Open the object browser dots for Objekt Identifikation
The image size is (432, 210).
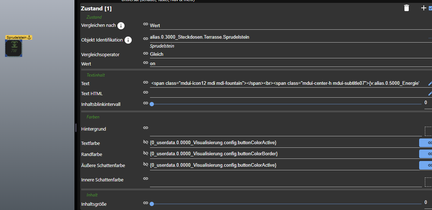point(430,38)
